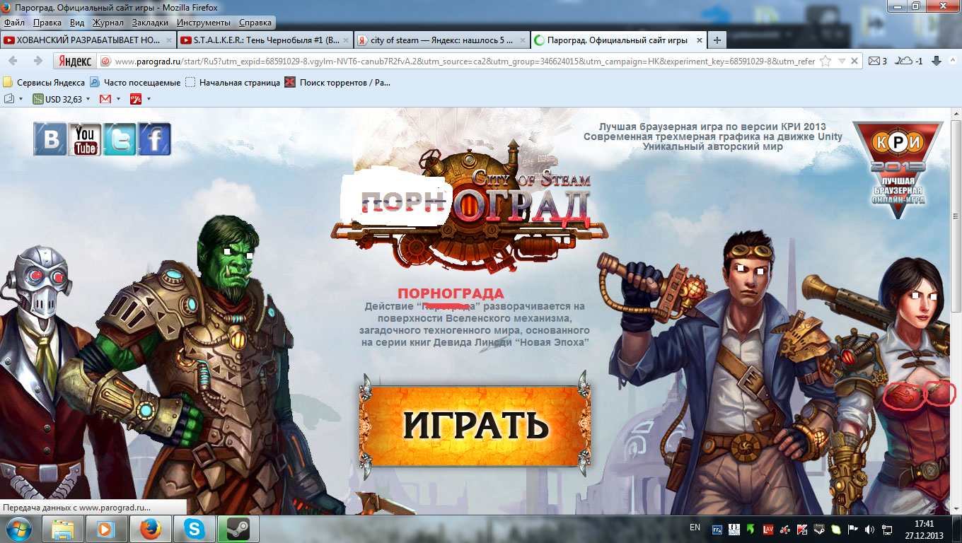
Task: Open Windows Explorer from the taskbar
Action: coord(64,529)
